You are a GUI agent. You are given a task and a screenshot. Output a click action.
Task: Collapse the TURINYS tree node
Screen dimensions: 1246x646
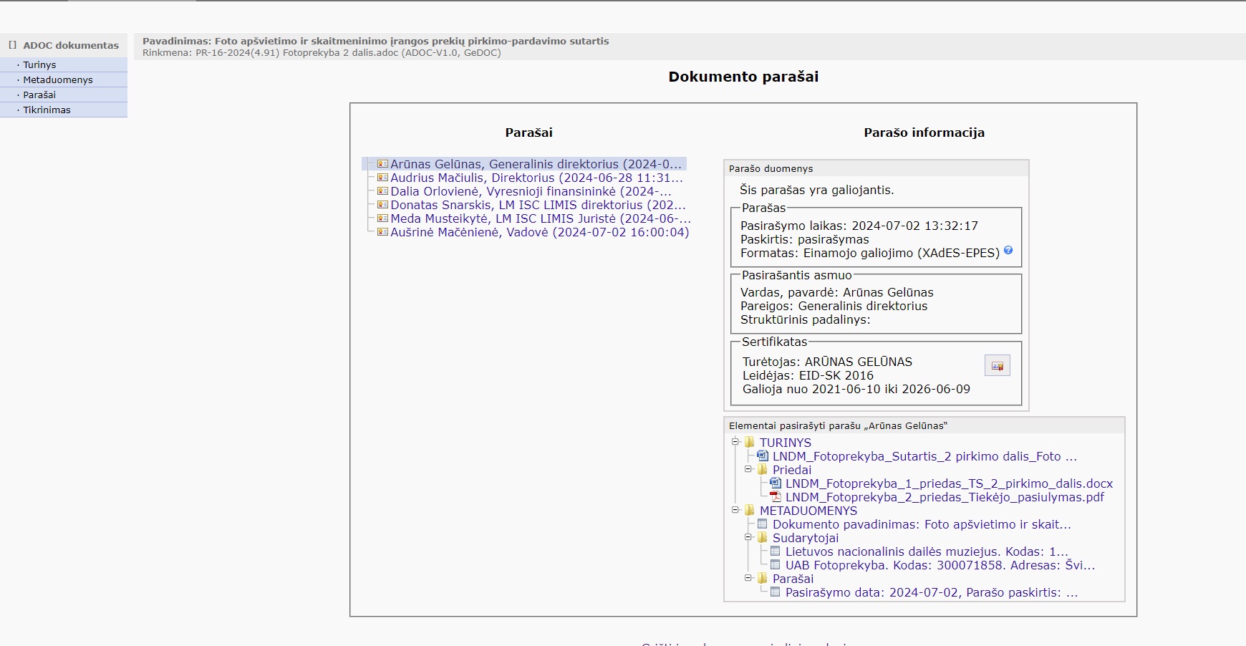pos(735,442)
